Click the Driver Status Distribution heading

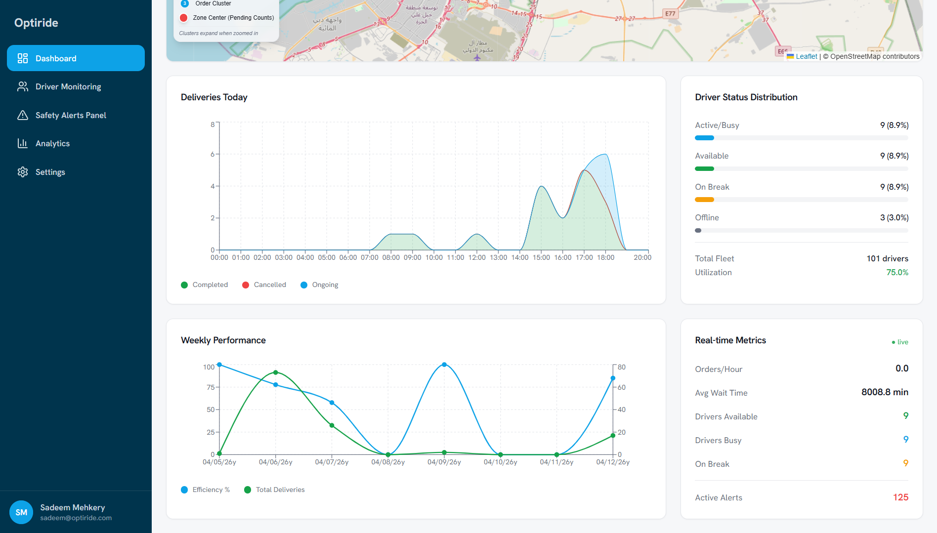click(x=746, y=97)
